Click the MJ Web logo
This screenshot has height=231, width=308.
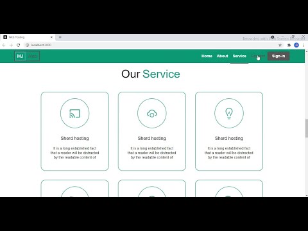pyautogui.click(x=27, y=56)
